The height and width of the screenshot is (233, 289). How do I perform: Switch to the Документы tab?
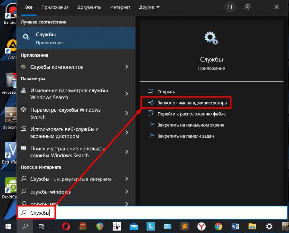(89, 7)
